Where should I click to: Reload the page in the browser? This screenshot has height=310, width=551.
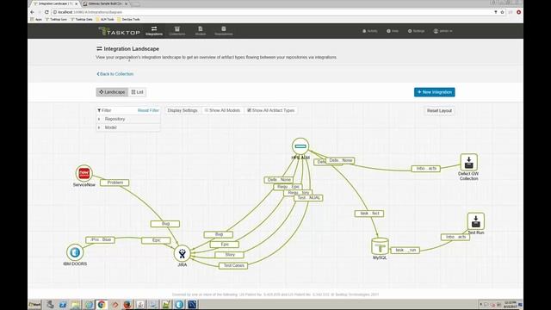[x=46, y=12]
